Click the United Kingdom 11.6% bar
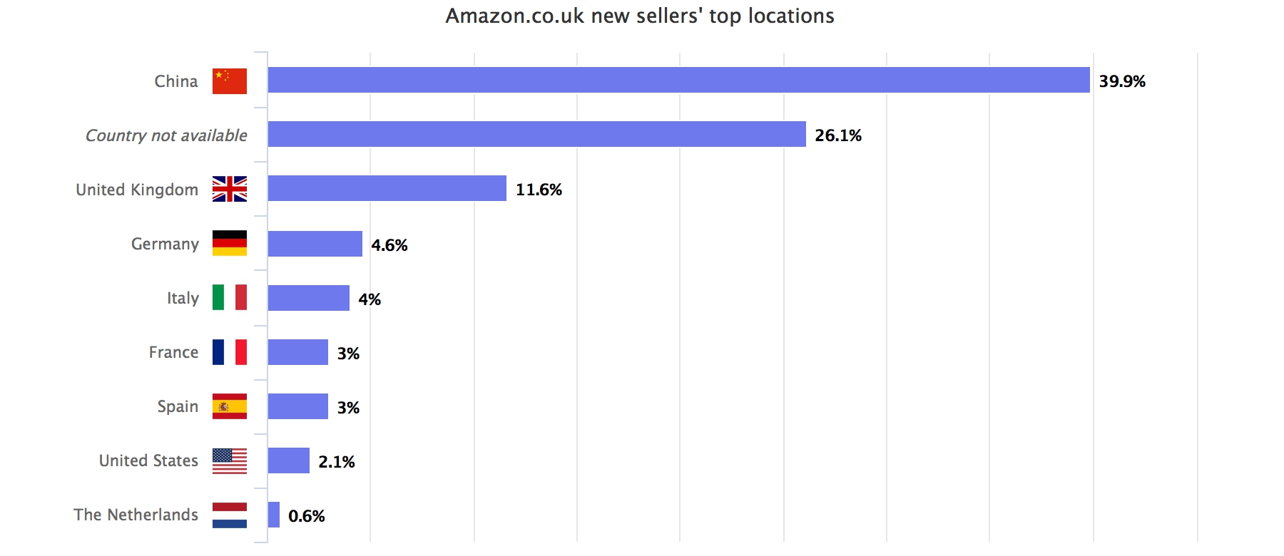1284x556 pixels. (x=387, y=188)
